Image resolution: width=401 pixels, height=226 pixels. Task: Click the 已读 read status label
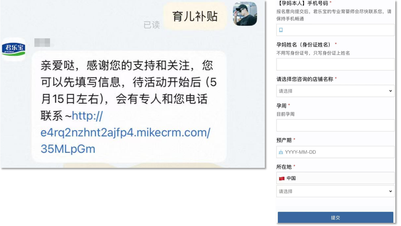tap(151, 25)
